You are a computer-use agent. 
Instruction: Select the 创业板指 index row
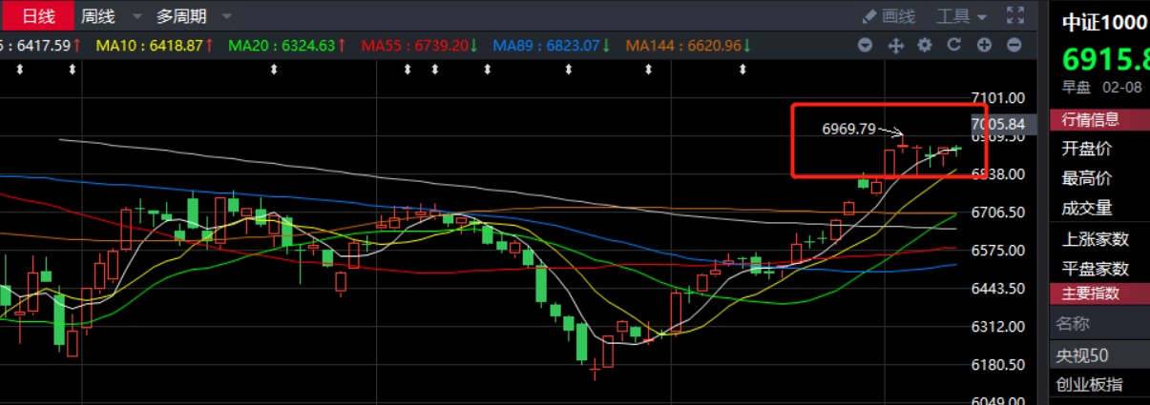(x=1099, y=385)
